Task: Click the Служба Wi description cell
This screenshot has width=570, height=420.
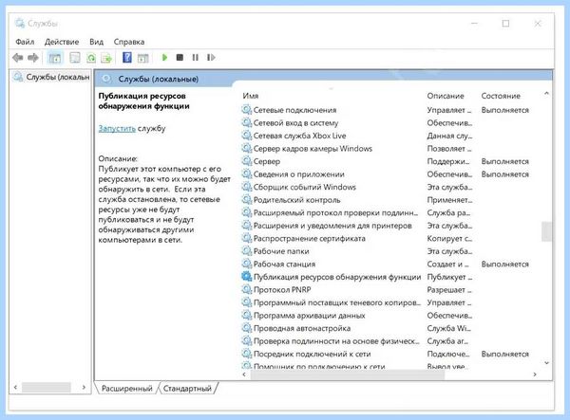Action: (x=449, y=328)
